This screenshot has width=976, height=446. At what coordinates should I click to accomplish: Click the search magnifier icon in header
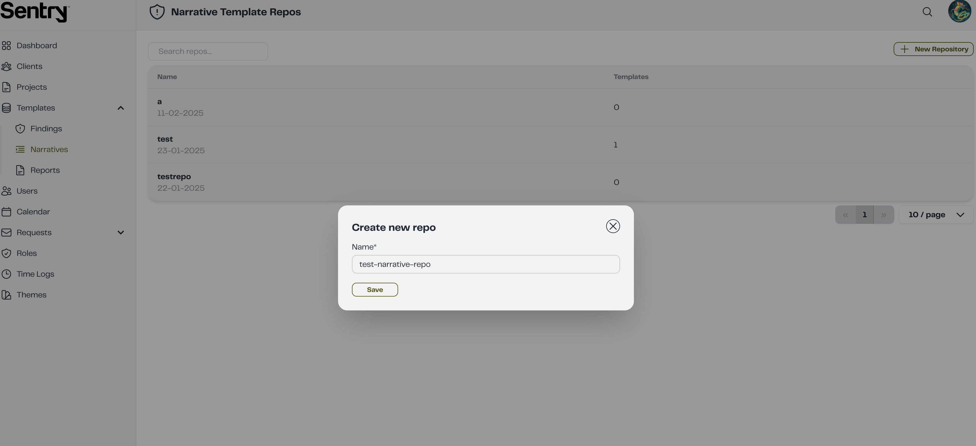(927, 12)
